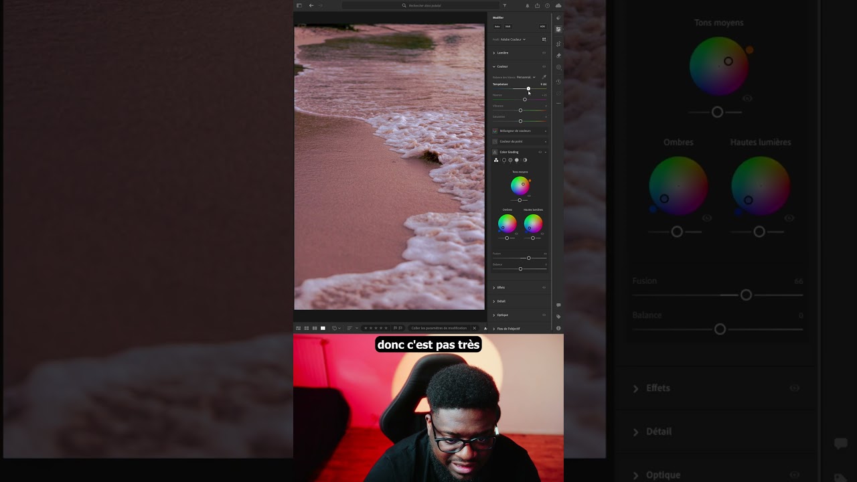Viewport: 857px width, 482px height.
Task: Open the filter funnel icon
Action: [505, 5]
